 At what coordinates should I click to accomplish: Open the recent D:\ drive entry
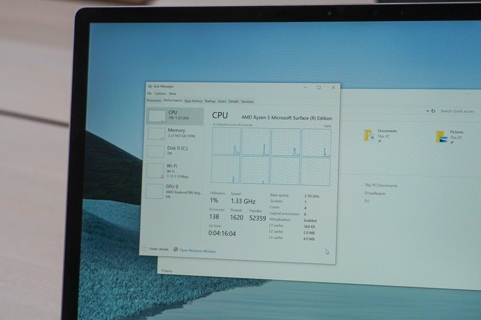click(x=367, y=201)
